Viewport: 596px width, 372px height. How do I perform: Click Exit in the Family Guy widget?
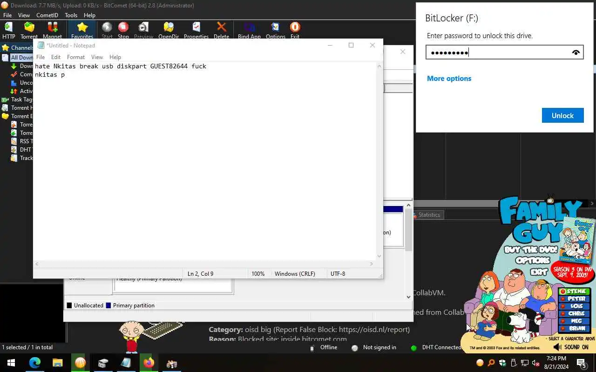coord(539,272)
